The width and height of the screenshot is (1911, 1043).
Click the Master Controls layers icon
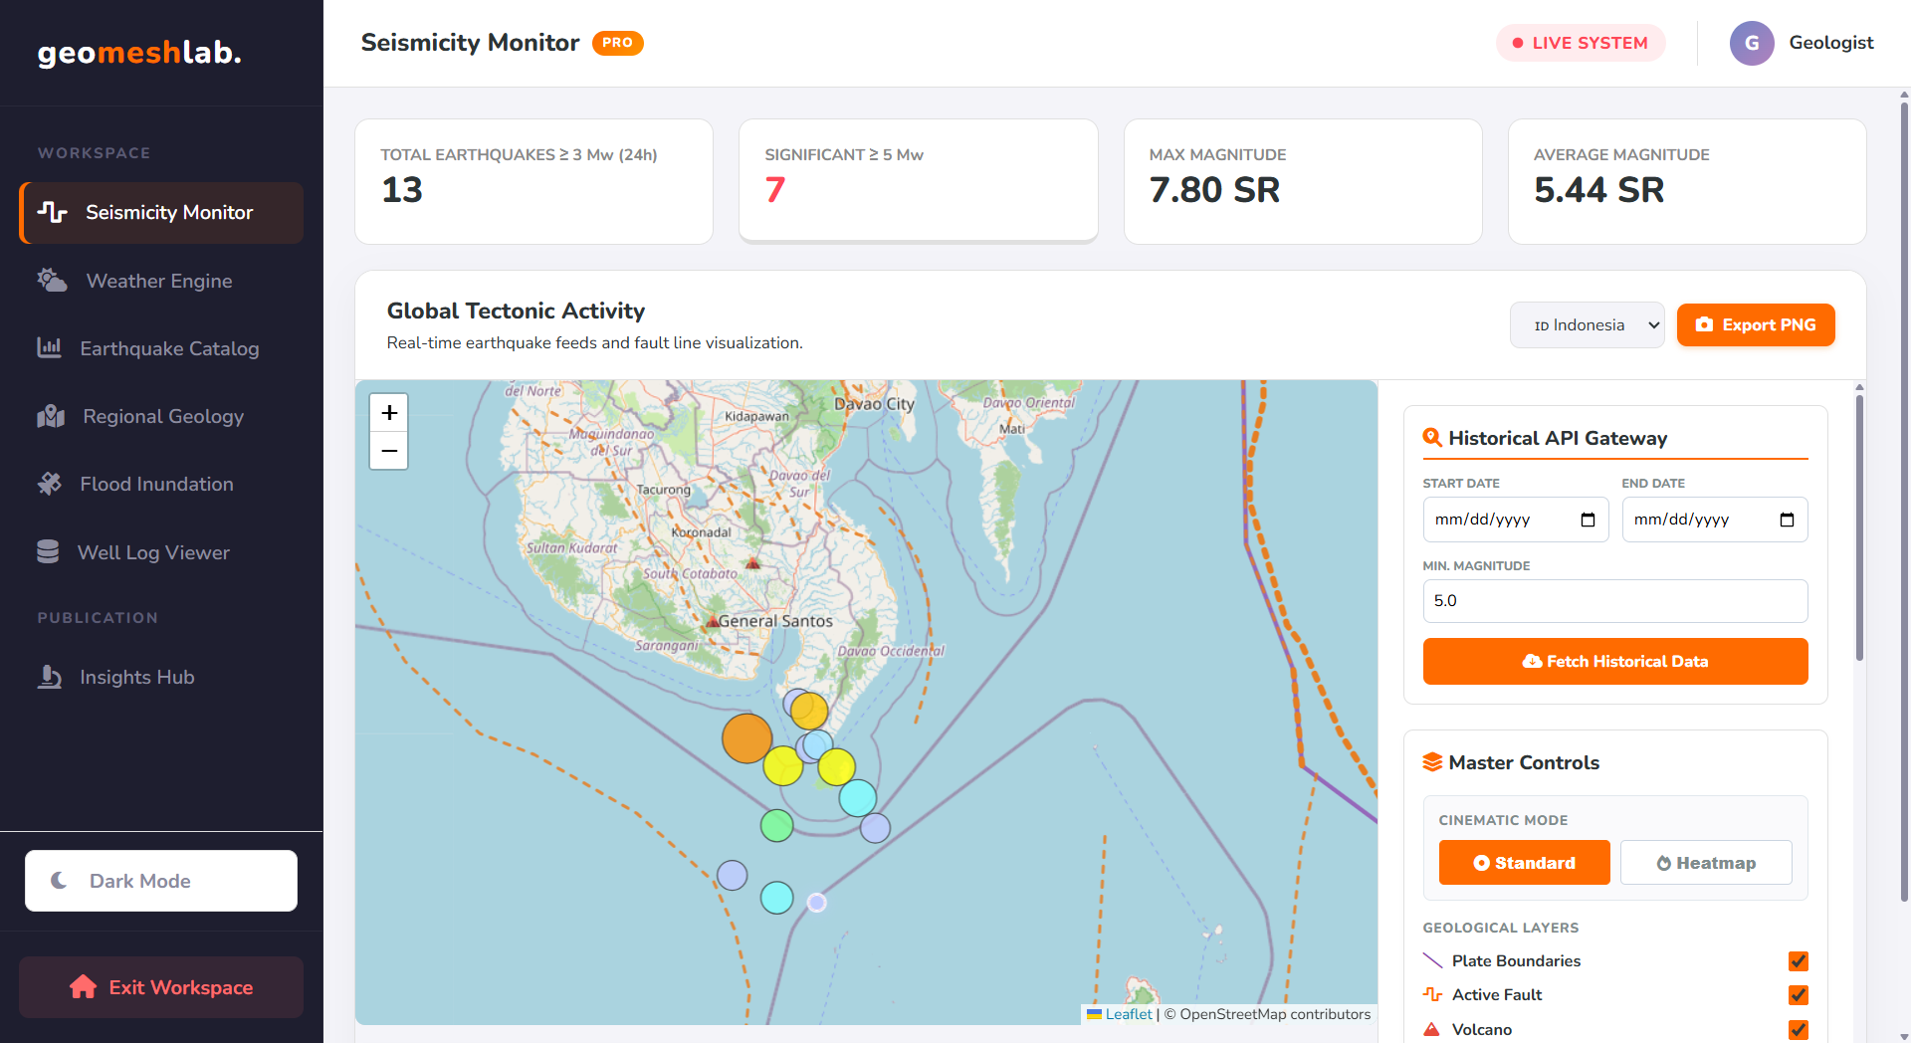coord(1432,762)
